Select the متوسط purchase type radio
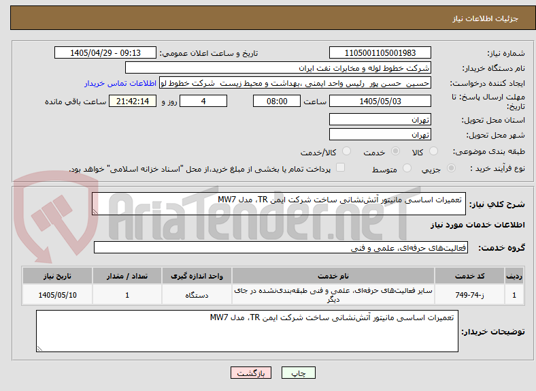The width and height of the screenshot is (536, 391). click(407, 168)
